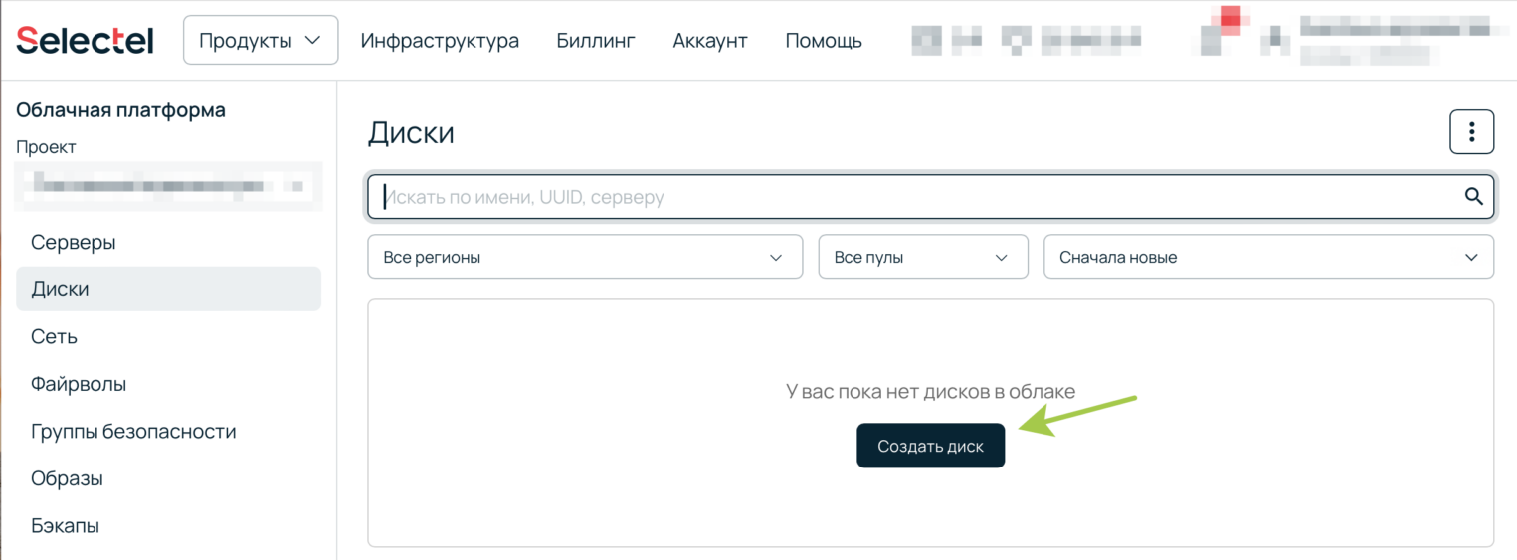Select Диски in the sidebar

tap(60, 289)
